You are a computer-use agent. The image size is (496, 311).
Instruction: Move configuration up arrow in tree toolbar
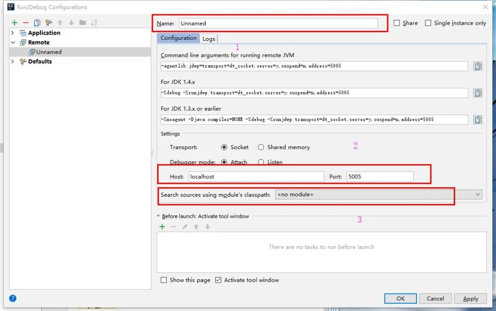point(60,23)
